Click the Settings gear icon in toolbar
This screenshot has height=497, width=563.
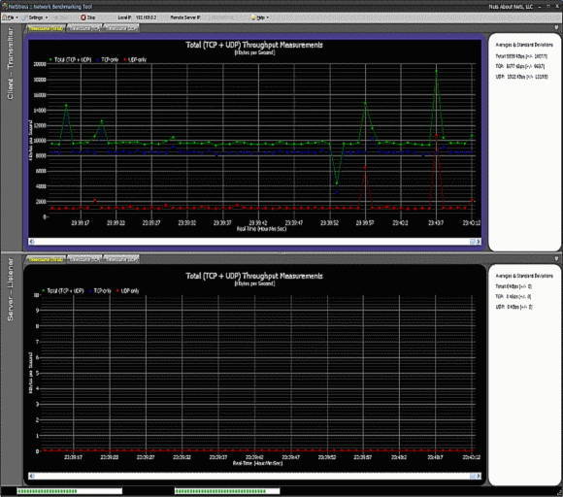click(x=24, y=17)
